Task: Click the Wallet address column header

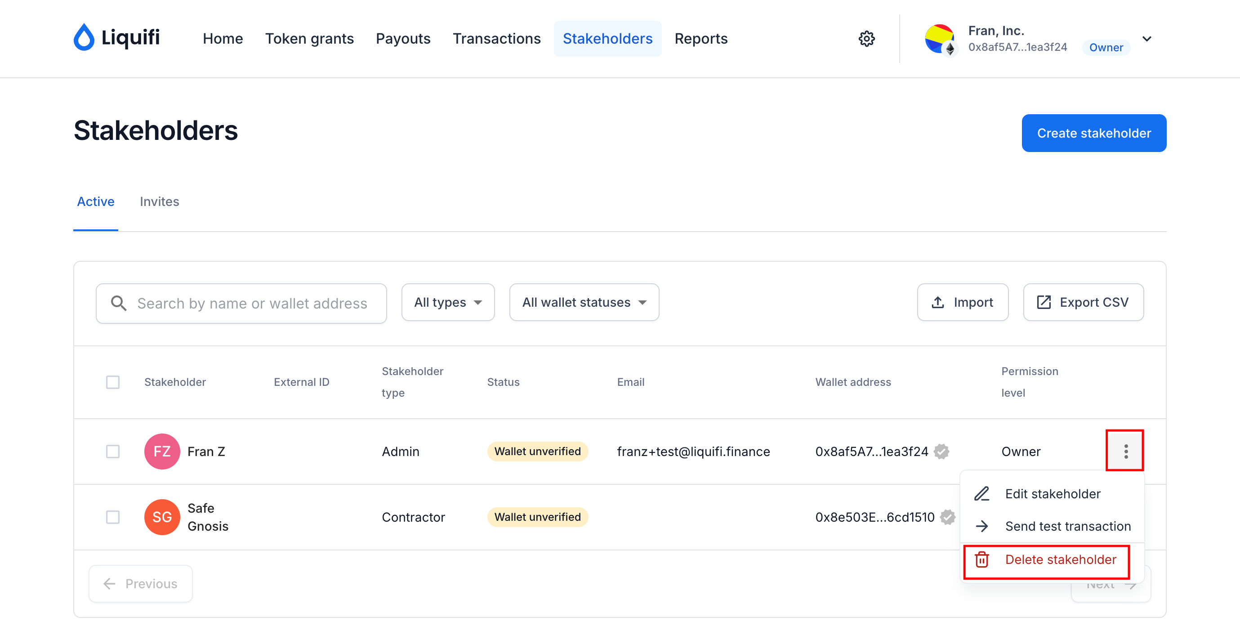Action: point(853,382)
